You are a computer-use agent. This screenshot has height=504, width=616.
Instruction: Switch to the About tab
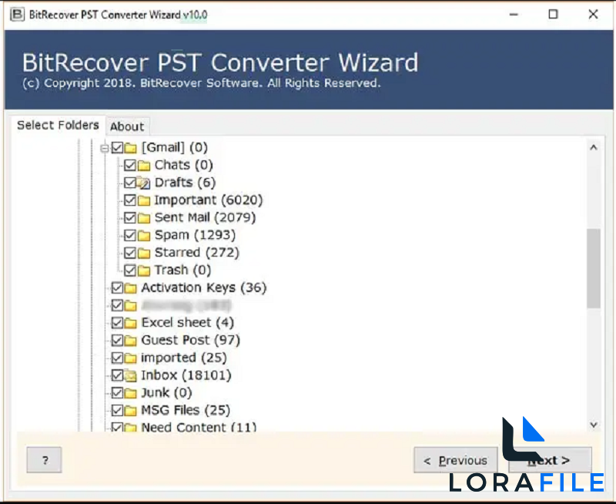click(127, 126)
